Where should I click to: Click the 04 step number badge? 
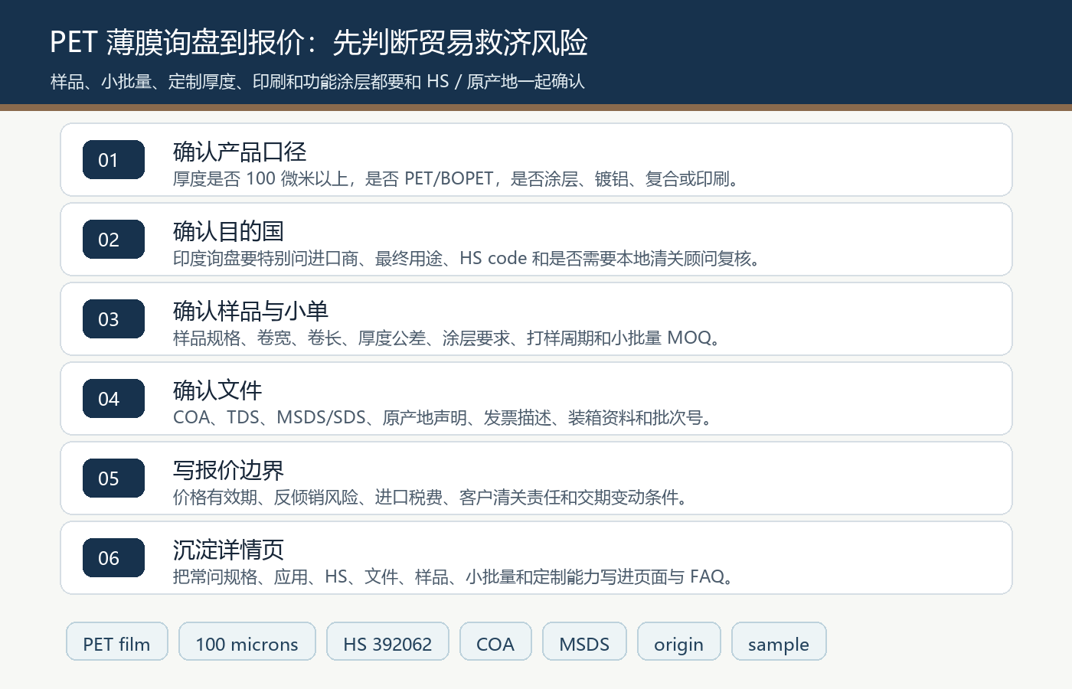113,398
